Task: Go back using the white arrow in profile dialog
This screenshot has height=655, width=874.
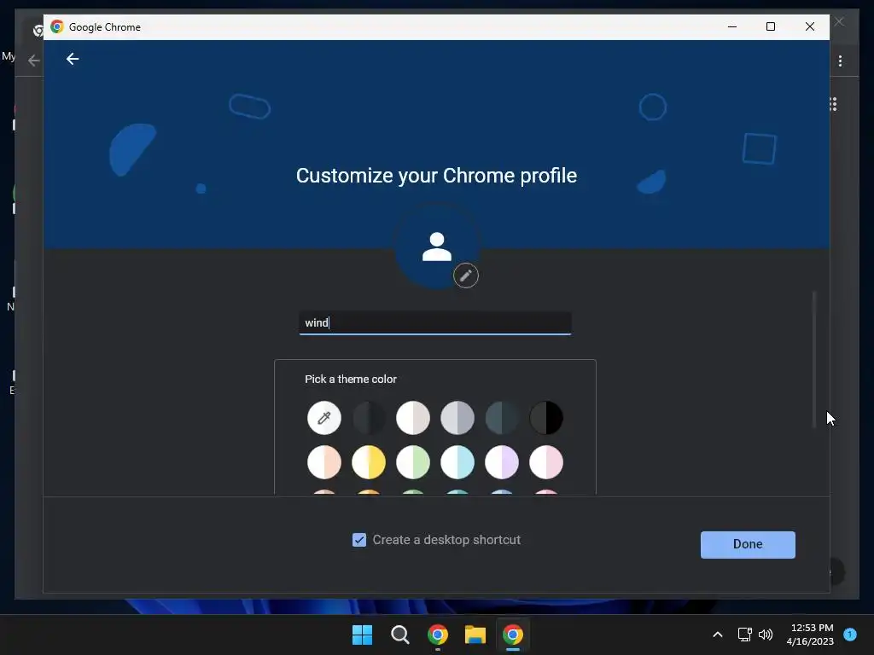Action: [73, 59]
